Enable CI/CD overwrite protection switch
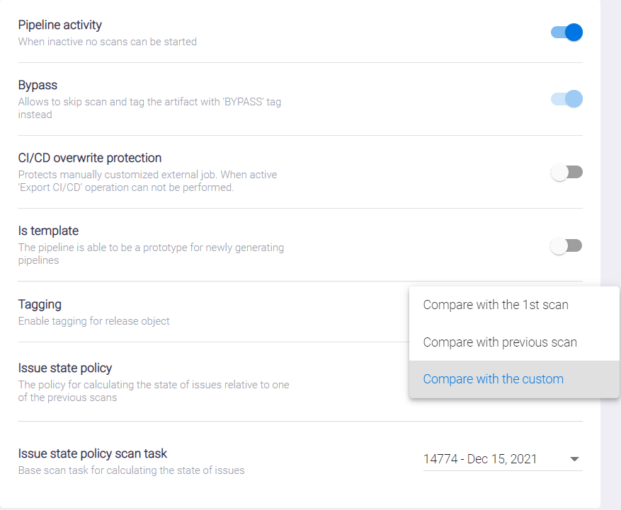The height and width of the screenshot is (510, 621). click(x=566, y=172)
